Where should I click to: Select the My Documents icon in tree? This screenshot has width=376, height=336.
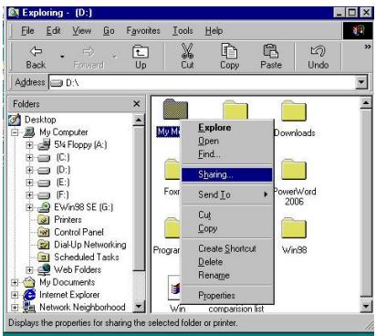pyautogui.click(x=29, y=282)
